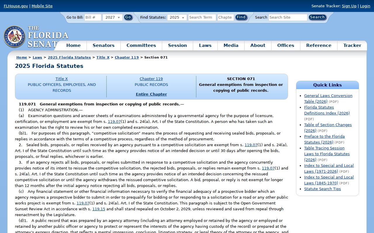Open the Title X header link
Viewport: 374px width, 233px height.
(62, 79)
